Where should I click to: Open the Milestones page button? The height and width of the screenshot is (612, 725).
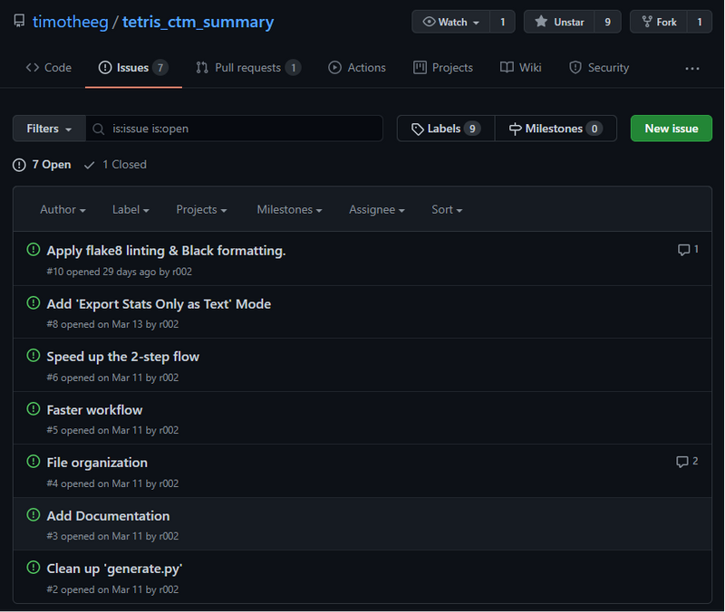point(556,129)
